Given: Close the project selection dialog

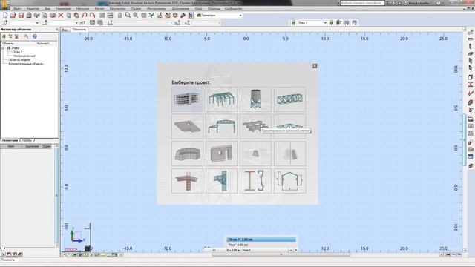Looking at the screenshot, I should tap(315, 66).
